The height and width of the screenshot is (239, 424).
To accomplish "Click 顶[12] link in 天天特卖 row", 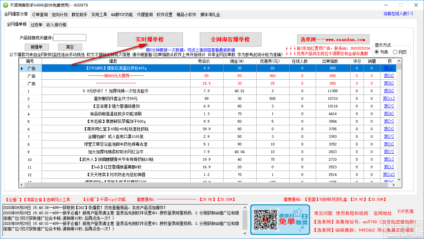I will point(389,175).
